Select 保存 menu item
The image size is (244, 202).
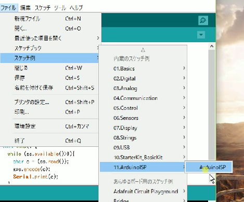coord(49,78)
